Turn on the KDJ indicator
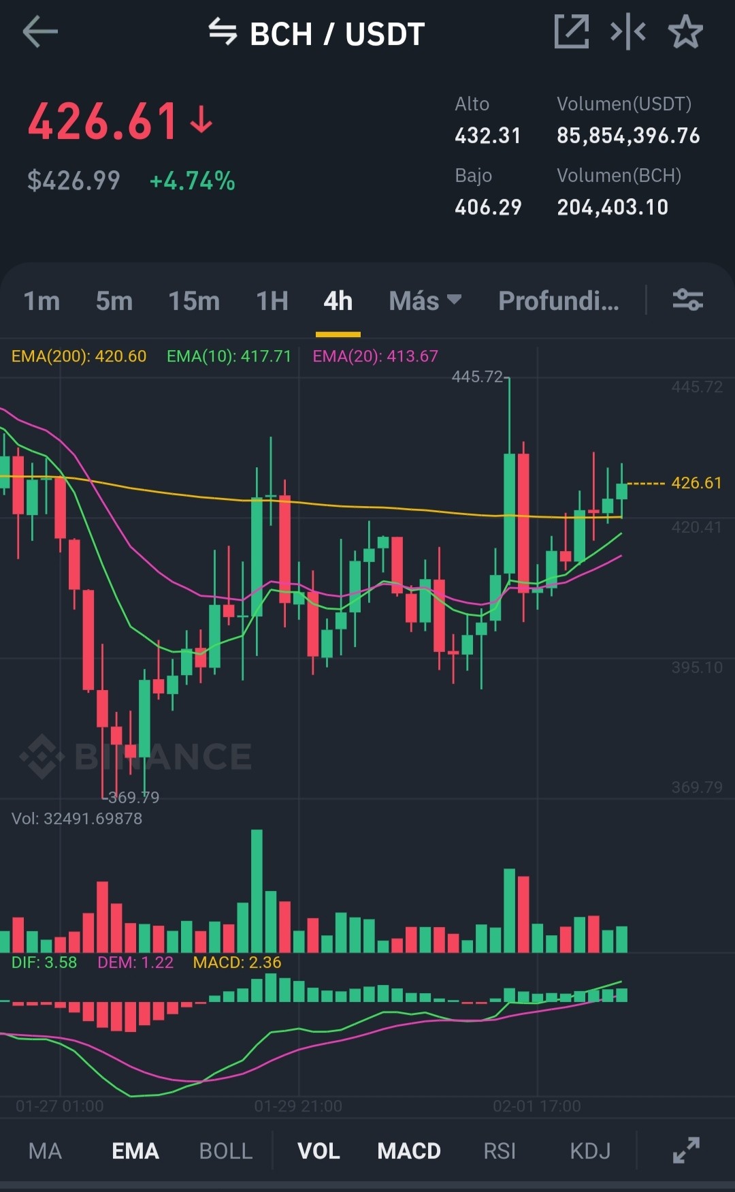This screenshot has height=1192, width=735. (590, 1151)
